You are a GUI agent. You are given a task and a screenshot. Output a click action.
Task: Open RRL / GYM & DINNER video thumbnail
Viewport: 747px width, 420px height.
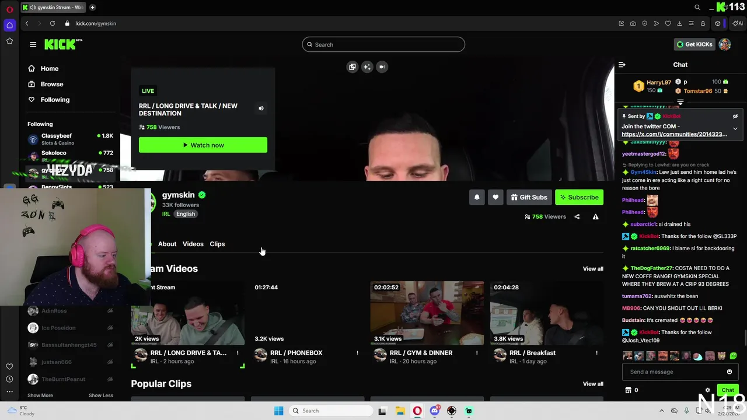pos(427,313)
